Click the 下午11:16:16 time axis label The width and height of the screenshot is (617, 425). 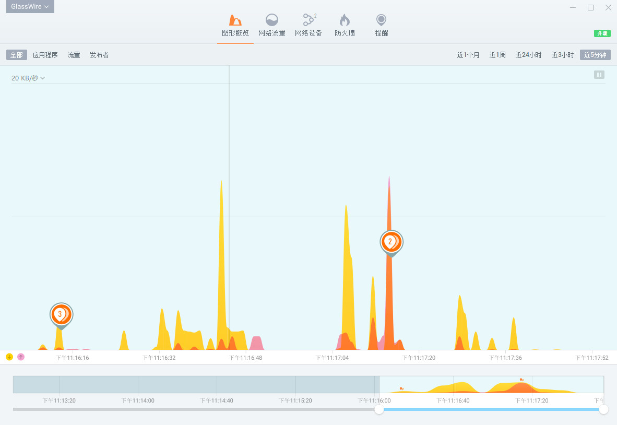[73, 358]
